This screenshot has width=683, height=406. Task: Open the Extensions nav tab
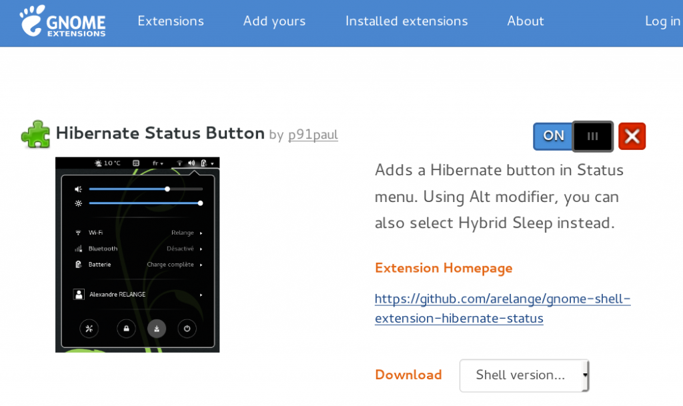pyautogui.click(x=171, y=21)
